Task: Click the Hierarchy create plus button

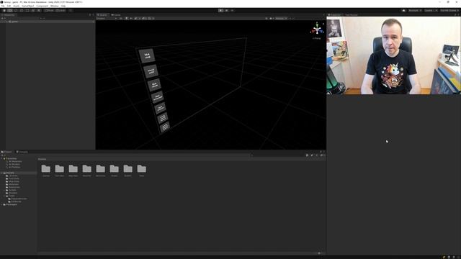Action: [2, 18]
